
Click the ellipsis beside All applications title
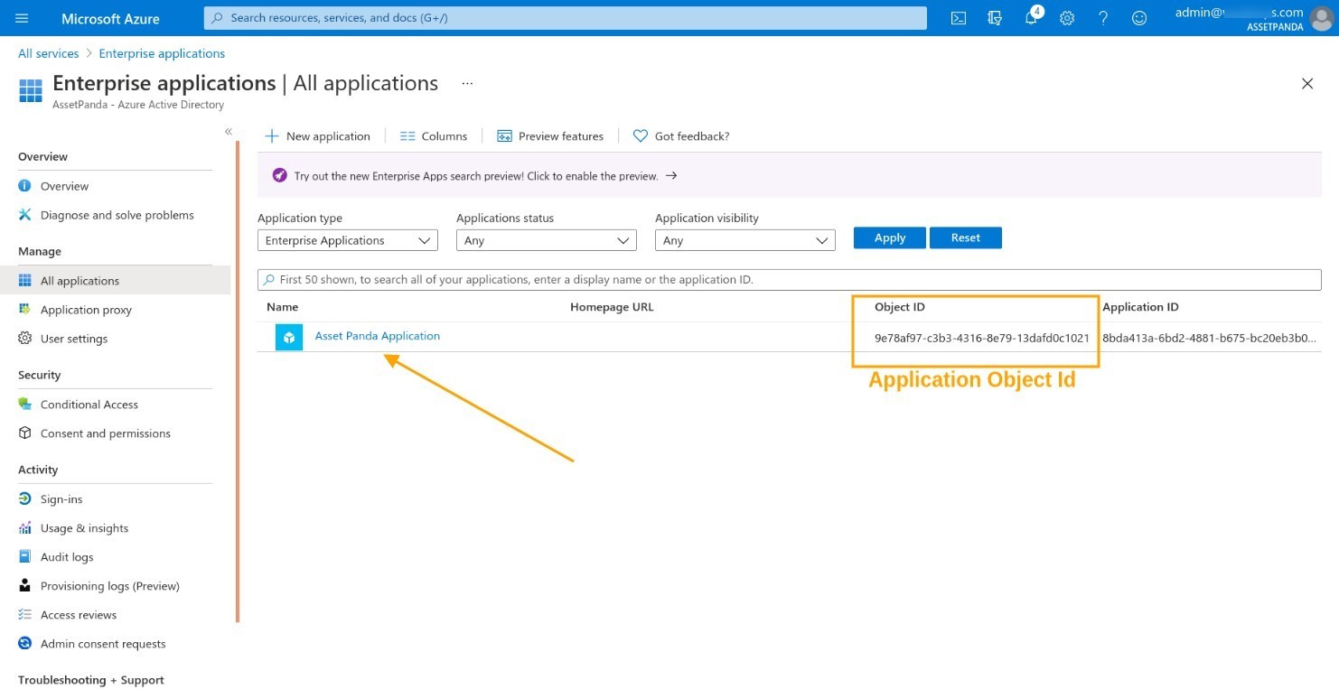467,83
